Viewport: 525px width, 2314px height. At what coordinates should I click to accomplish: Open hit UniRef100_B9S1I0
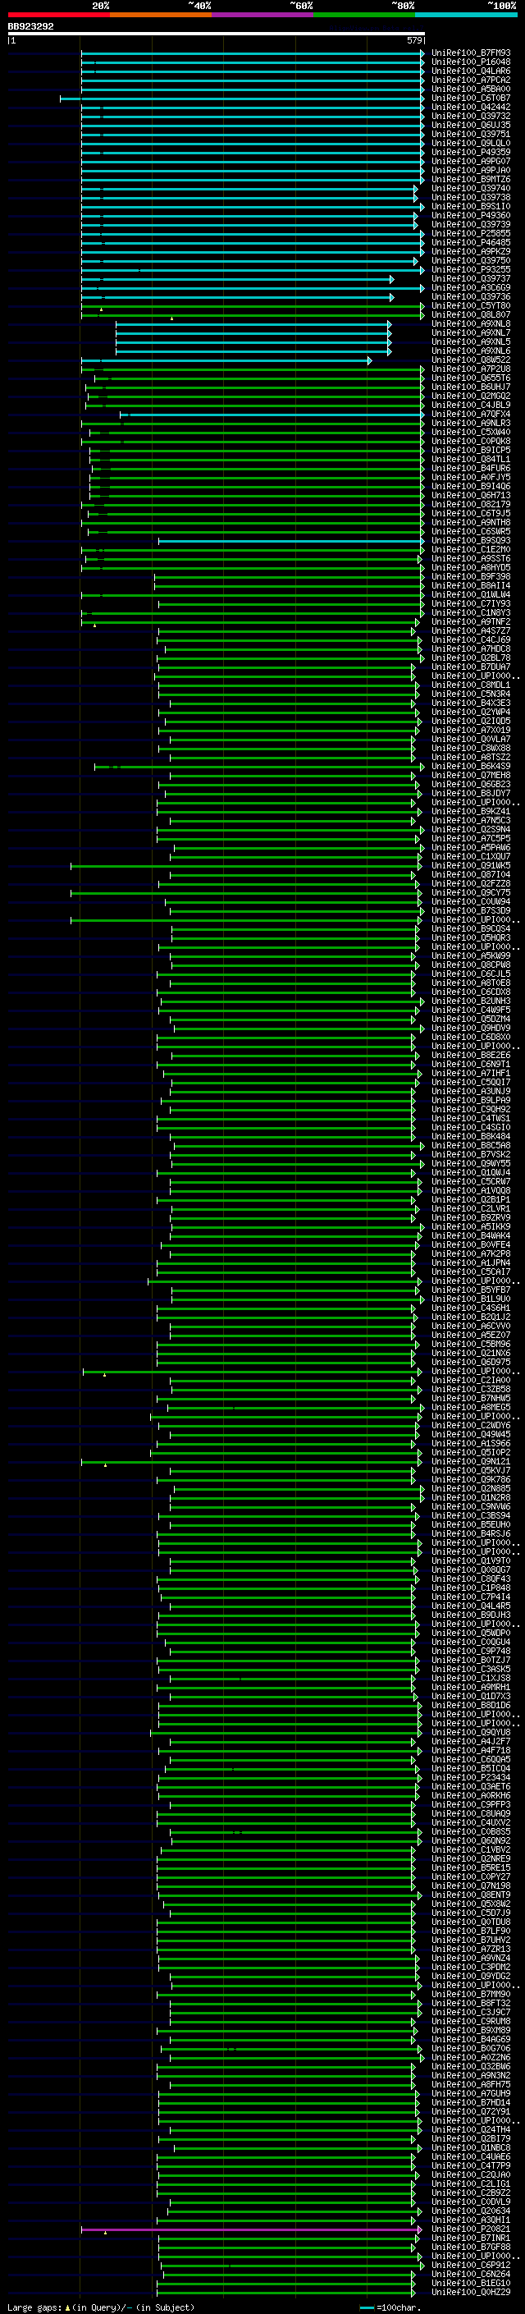pyautogui.click(x=471, y=207)
